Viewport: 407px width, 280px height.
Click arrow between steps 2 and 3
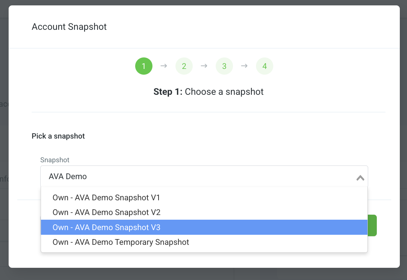(x=204, y=66)
